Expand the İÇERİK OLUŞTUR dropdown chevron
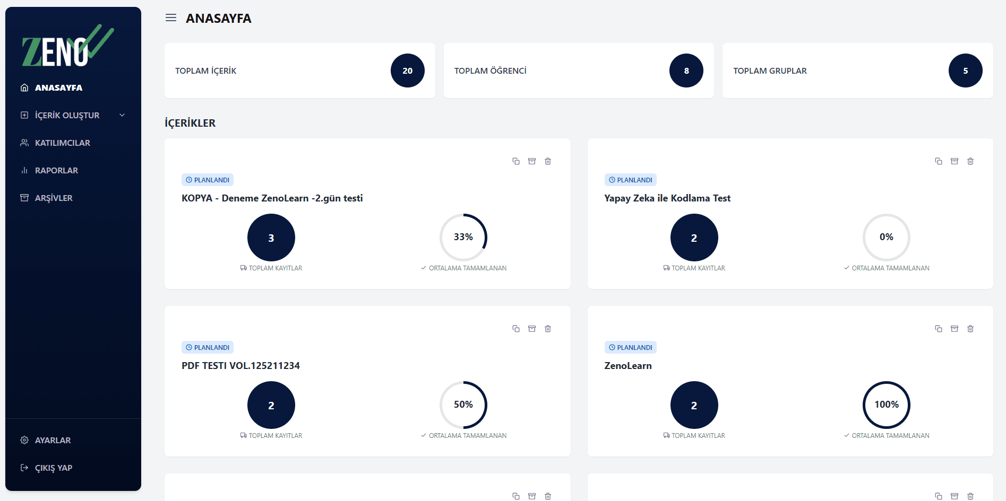The image size is (1006, 501). (122, 115)
